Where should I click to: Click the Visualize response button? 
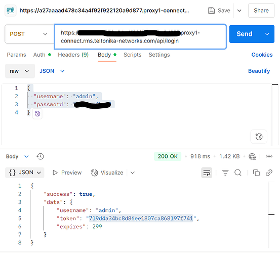107,173
